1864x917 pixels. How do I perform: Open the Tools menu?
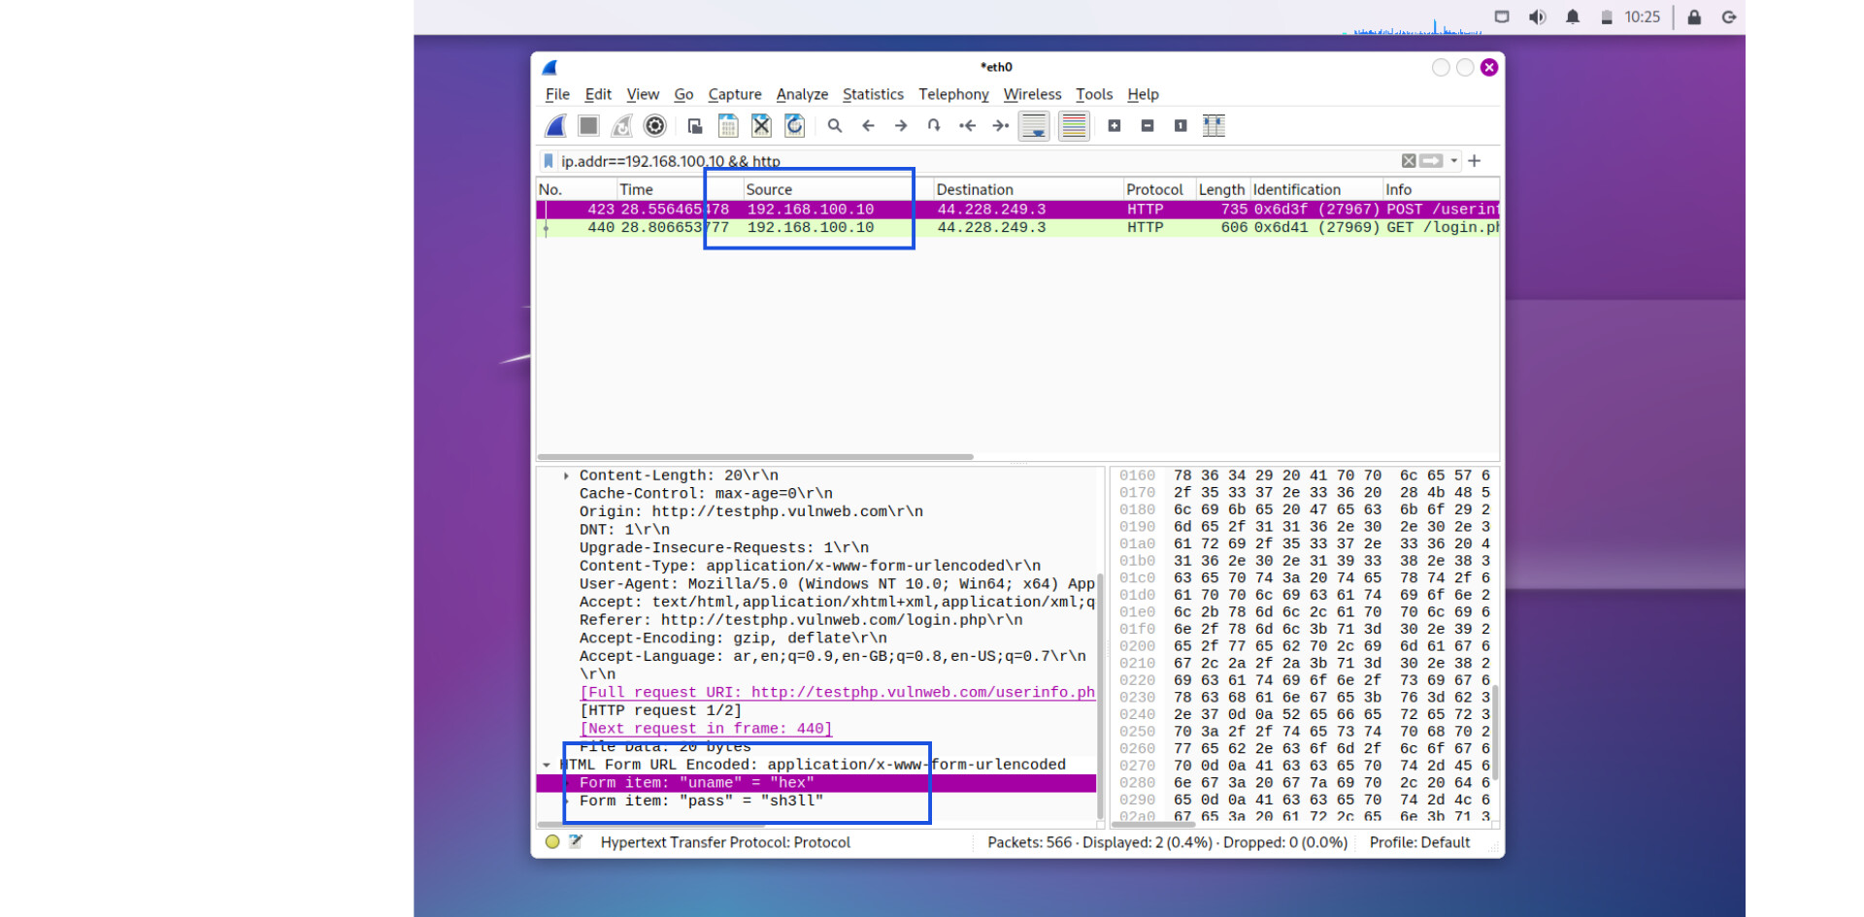1094,94
